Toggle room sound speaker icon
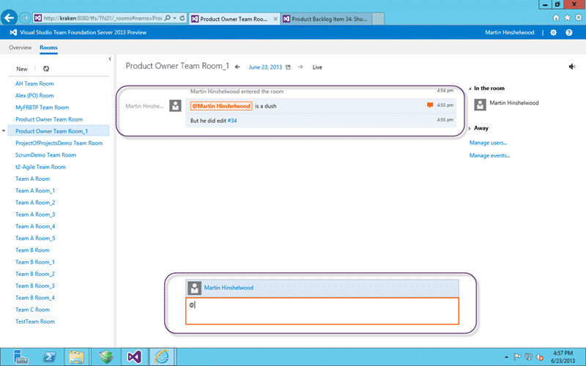The height and width of the screenshot is (366, 586). tap(572, 67)
